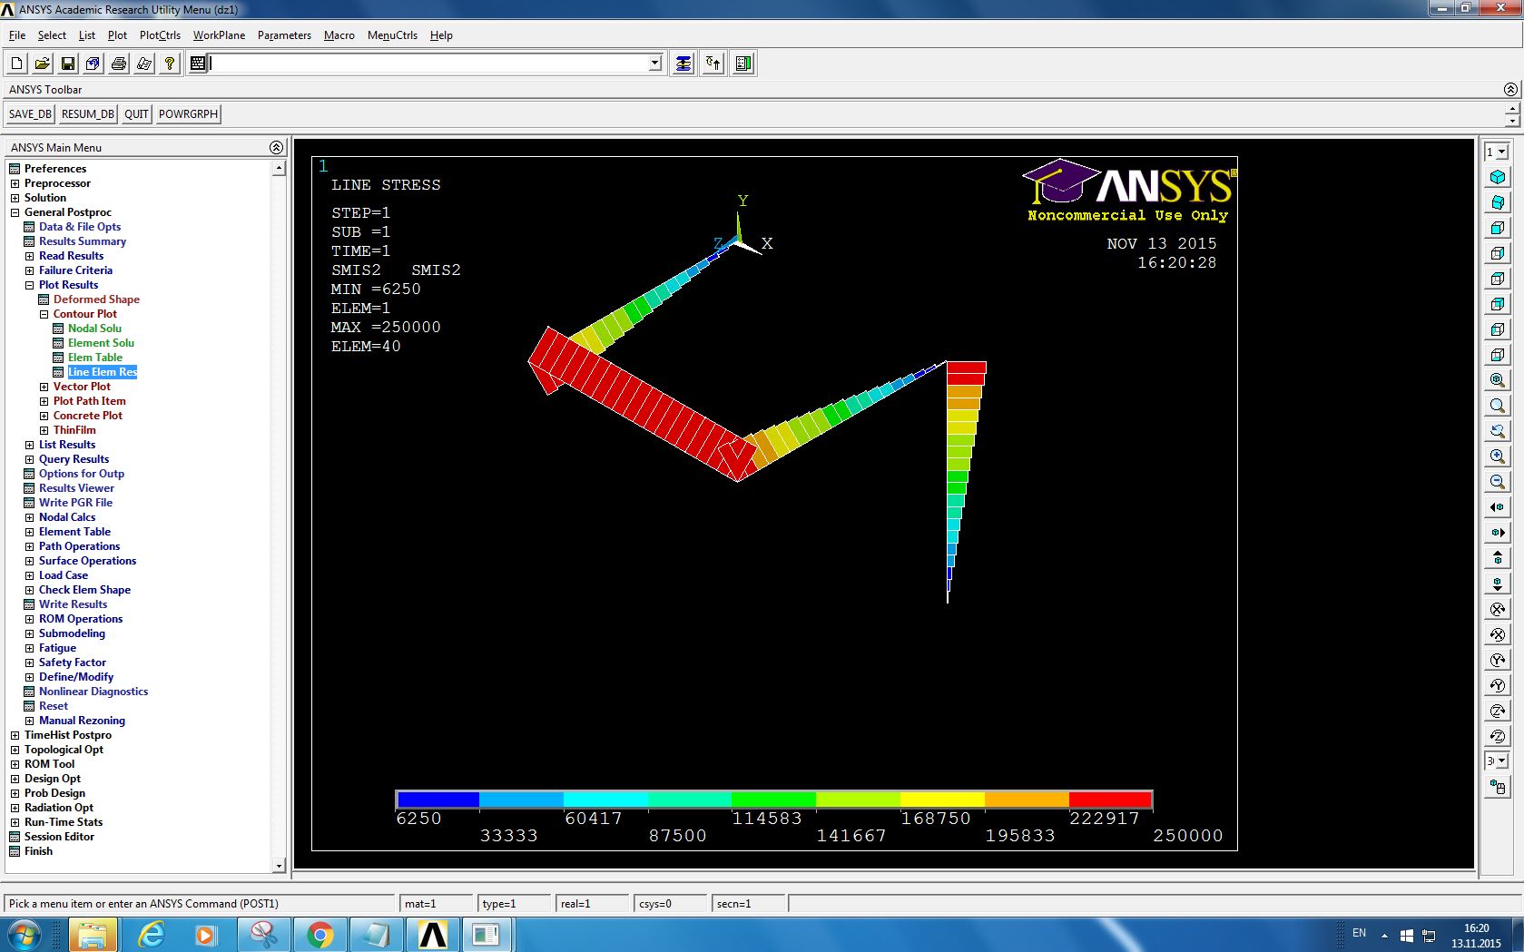Click the Save Analysis floppy disk icon

coord(68,64)
